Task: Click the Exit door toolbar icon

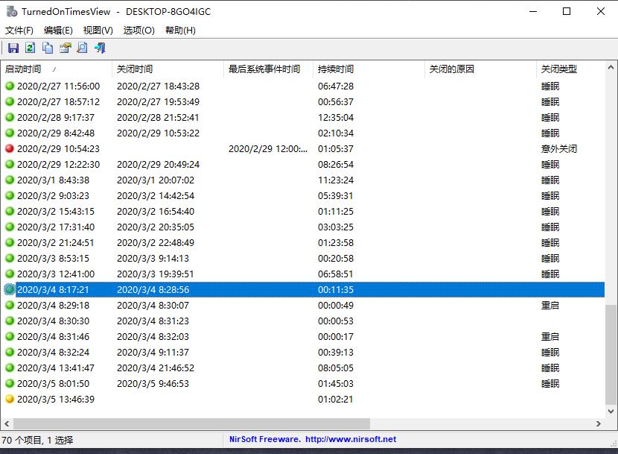Action: click(100, 48)
